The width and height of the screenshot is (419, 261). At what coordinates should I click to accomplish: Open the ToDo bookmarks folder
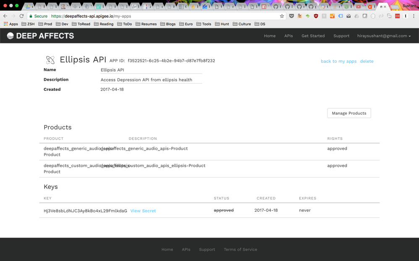pos(125,24)
